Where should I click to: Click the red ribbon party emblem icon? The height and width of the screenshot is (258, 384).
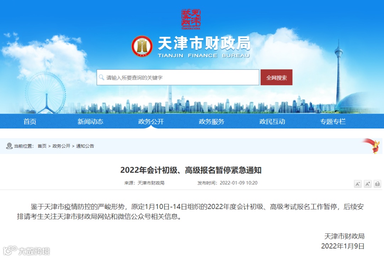pyautogui.click(x=372, y=146)
